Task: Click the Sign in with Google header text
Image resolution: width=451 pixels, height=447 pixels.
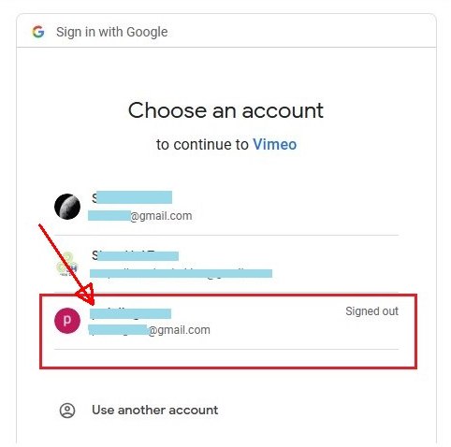Action: 112,32
